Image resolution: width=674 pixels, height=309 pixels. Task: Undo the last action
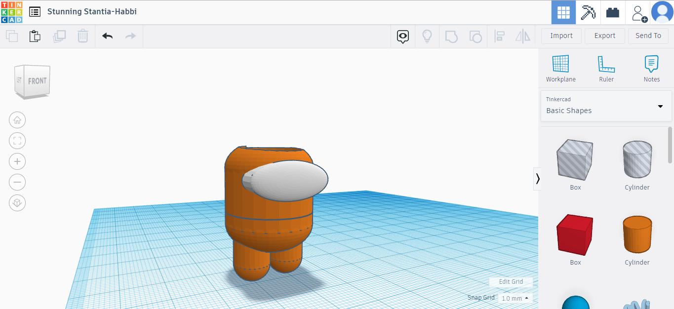[107, 36]
